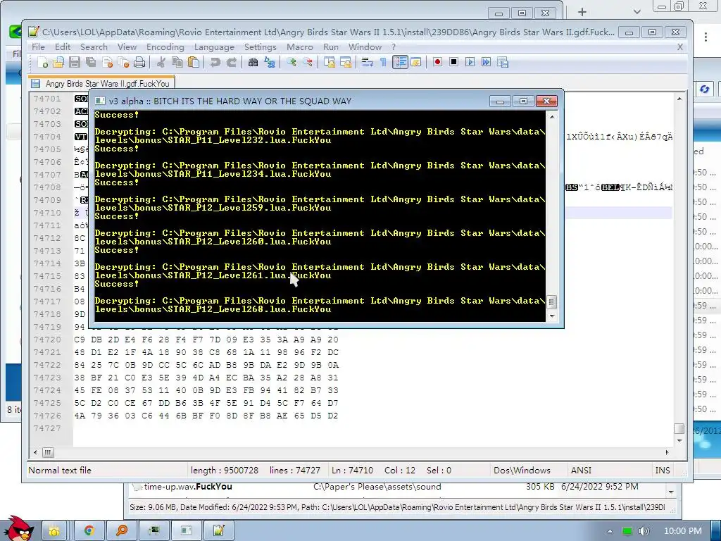Show hidden tray icons arrow
The height and width of the screenshot is (541, 721).
point(610,531)
